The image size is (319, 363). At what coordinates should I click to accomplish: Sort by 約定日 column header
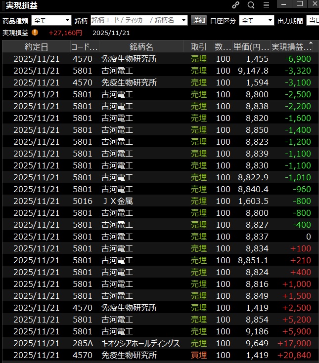[x=37, y=47]
